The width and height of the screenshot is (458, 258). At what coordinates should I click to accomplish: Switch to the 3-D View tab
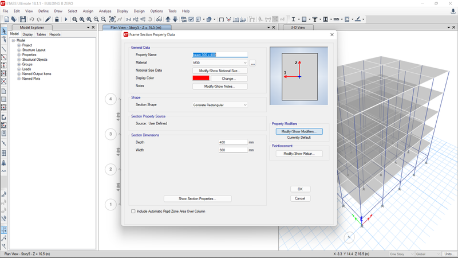pyautogui.click(x=298, y=27)
